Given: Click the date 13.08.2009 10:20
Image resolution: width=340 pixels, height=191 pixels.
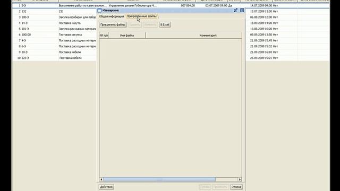Looking at the screenshot, I should [x=261, y=29].
